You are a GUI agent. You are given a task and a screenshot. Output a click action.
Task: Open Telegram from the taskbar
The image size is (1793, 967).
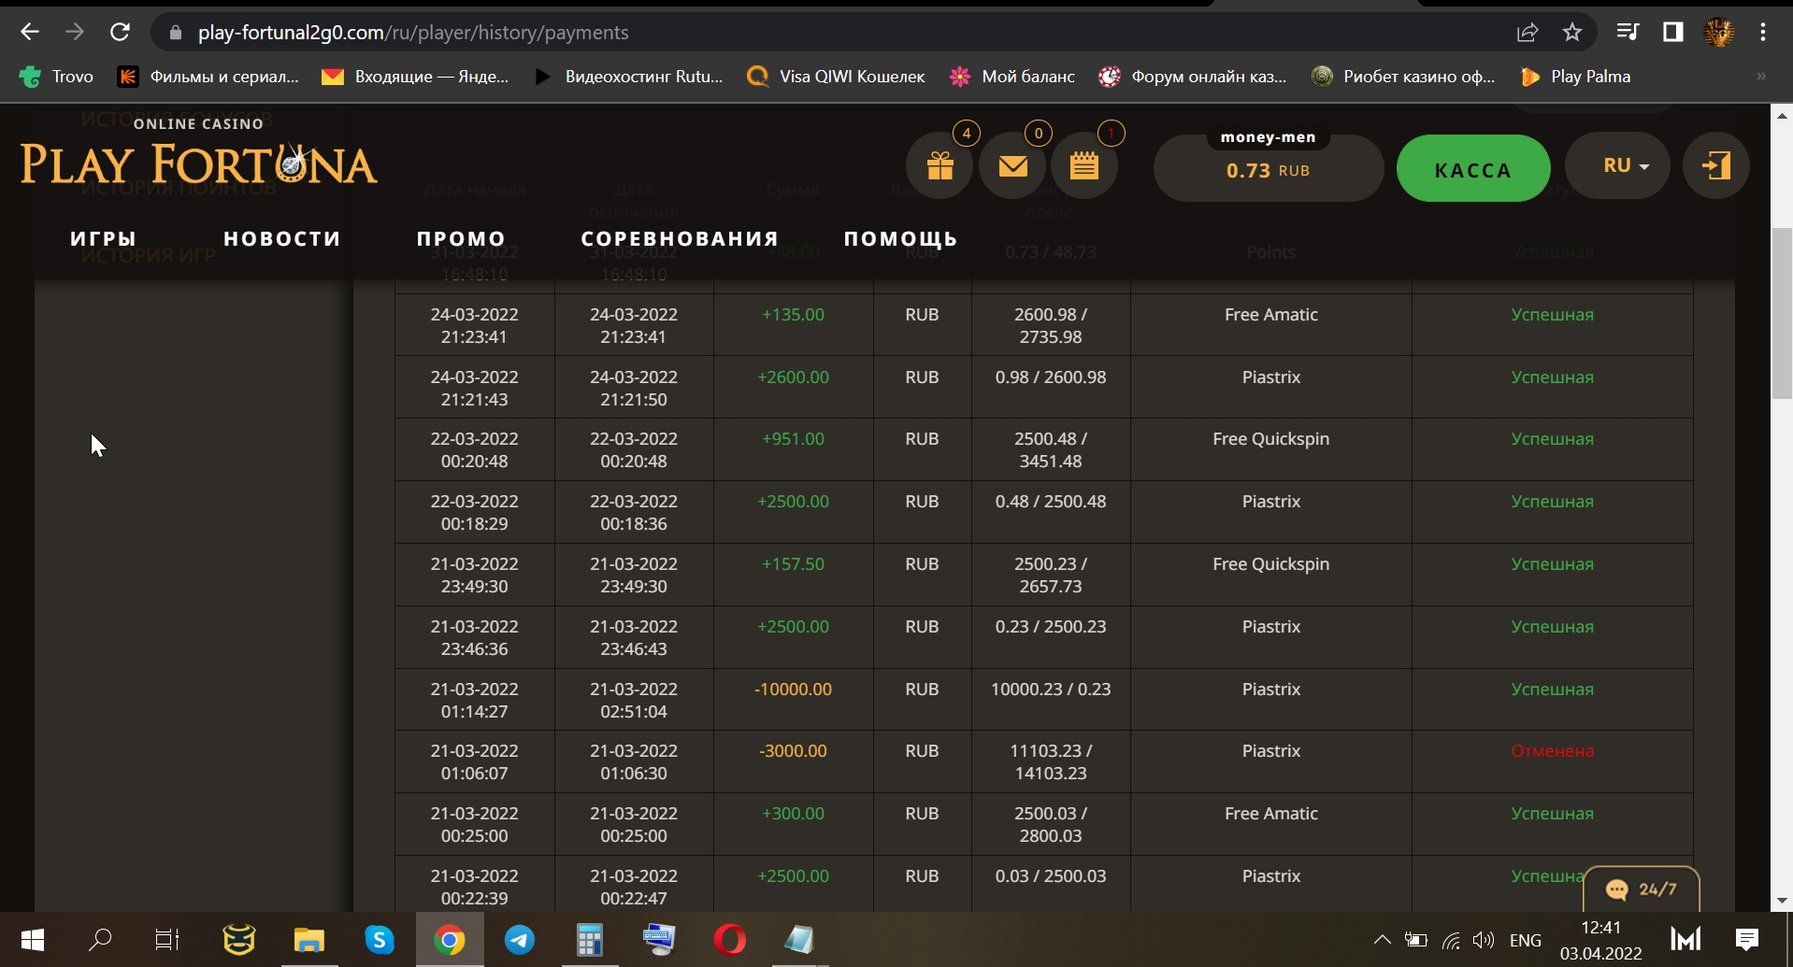pos(520,940)
